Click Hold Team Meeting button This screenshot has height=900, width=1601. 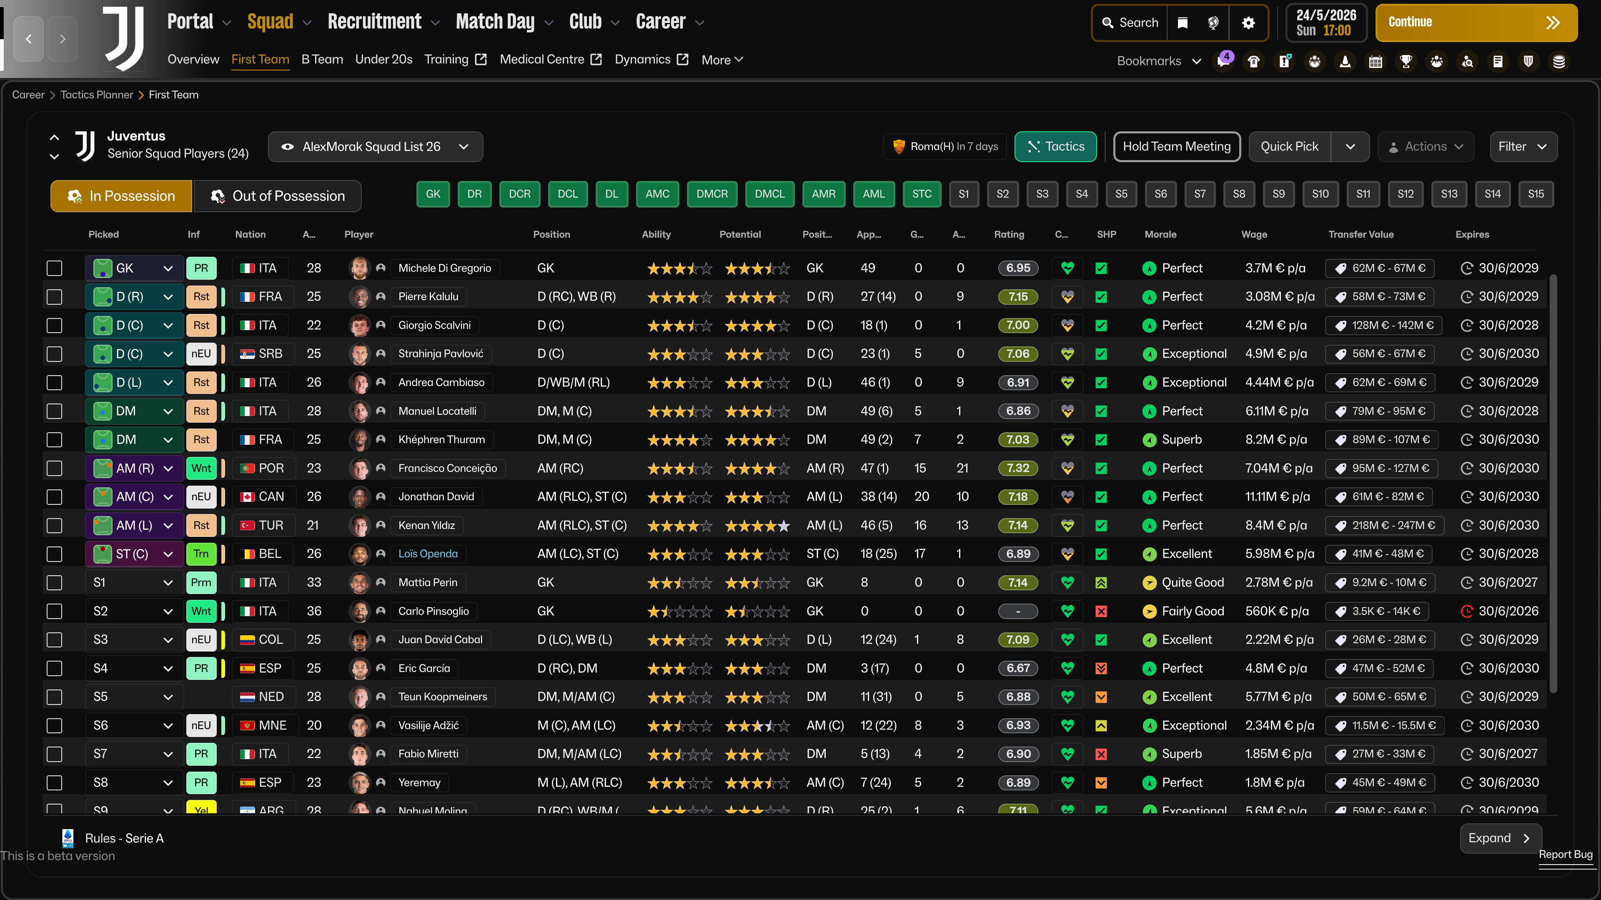coord(1176,147)
